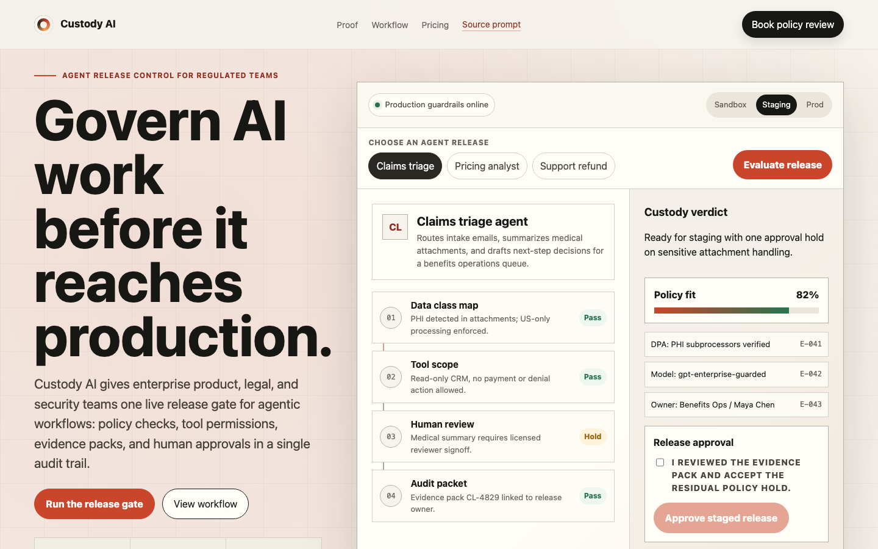Click the Data class map title
Viewport: 878px width, 549px height.
[x=444, y=306]
